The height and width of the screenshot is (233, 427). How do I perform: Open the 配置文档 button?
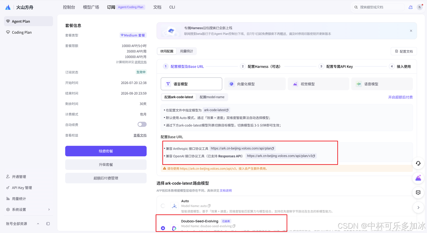point(404,51)
